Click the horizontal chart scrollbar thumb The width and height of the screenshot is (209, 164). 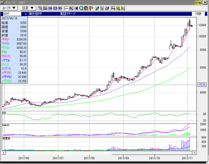[x=152, y=153]
